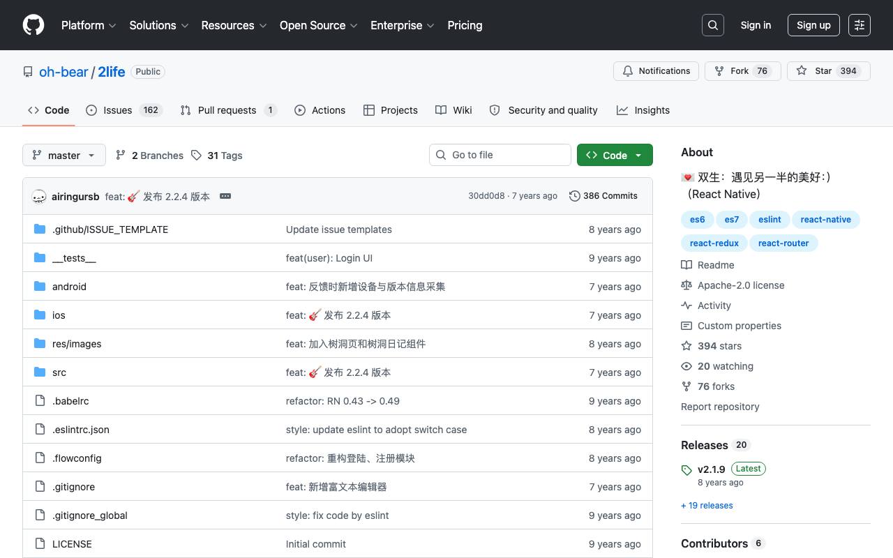View the 31 Tags link
Viewport: 893px width, 558px height.
pos(217,156)
